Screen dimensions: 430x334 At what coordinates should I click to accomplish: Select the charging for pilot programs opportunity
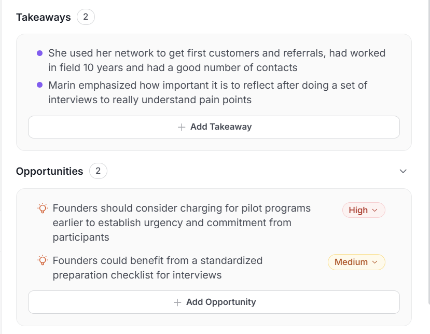(x=182, y=222)
